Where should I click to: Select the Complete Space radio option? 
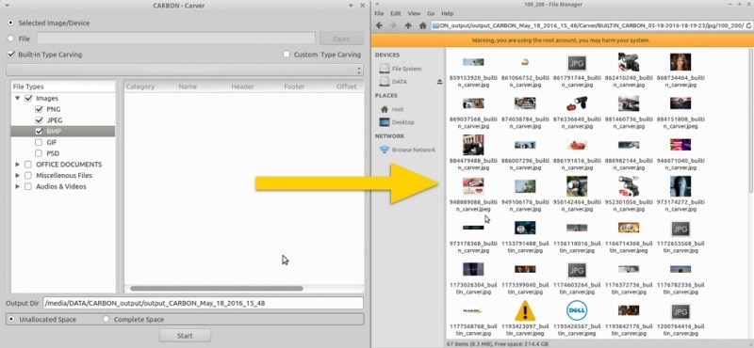(x=106, y=319)
